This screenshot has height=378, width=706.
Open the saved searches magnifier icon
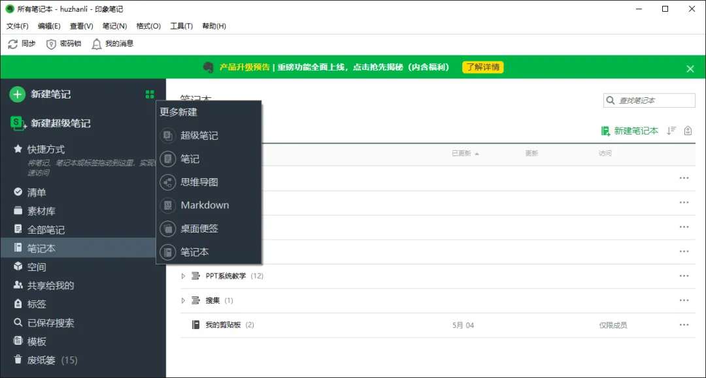(x=18, y=323)
